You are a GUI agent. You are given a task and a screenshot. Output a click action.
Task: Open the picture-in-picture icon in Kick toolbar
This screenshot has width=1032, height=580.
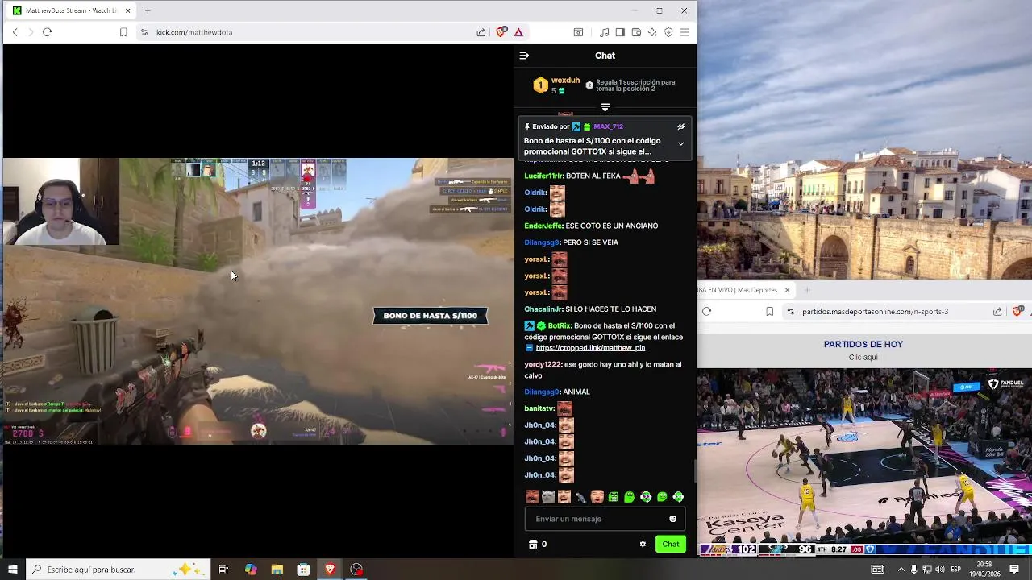(x=578, y=32)
